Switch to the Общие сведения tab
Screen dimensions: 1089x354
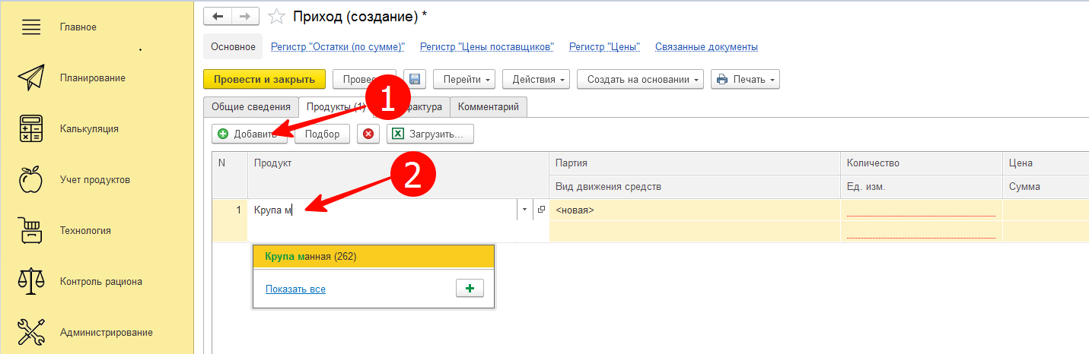tap(251, 107)
